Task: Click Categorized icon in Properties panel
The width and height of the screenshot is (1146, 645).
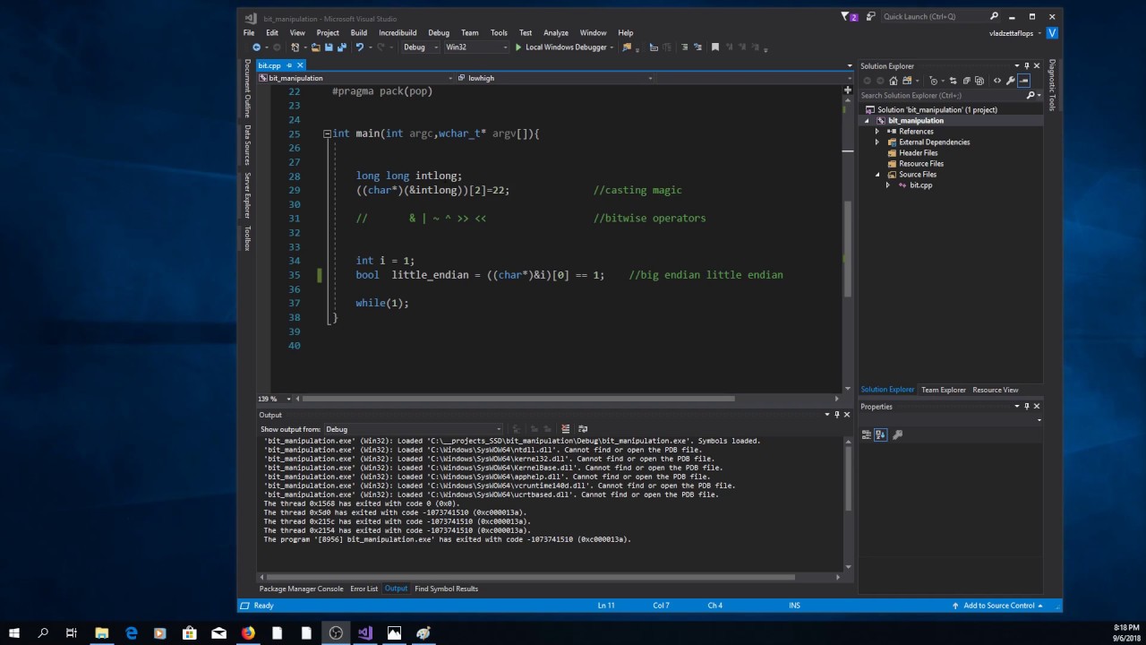Action: pos(867,434)
